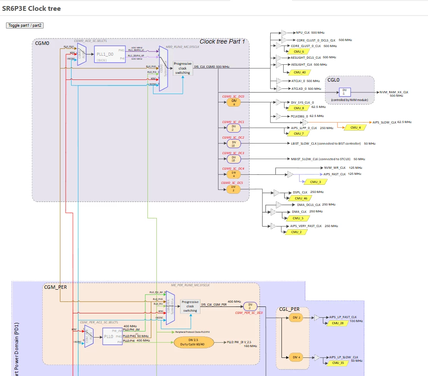Image resolution: width=428 pixels, height=376 pixels.
Task: Click the CGM_PER_SC_DC0 DIV 2 divider
Action: click(x=250, y=306)
